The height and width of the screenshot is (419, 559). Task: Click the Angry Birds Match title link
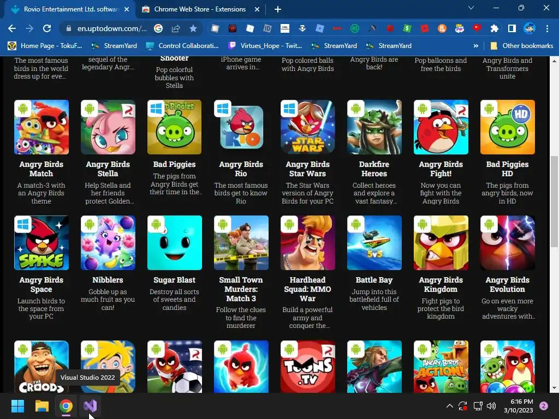pos(41,169)
